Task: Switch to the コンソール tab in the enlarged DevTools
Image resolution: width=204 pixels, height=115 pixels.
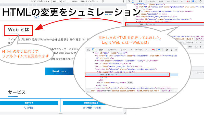Action: [x=112, y=50]
